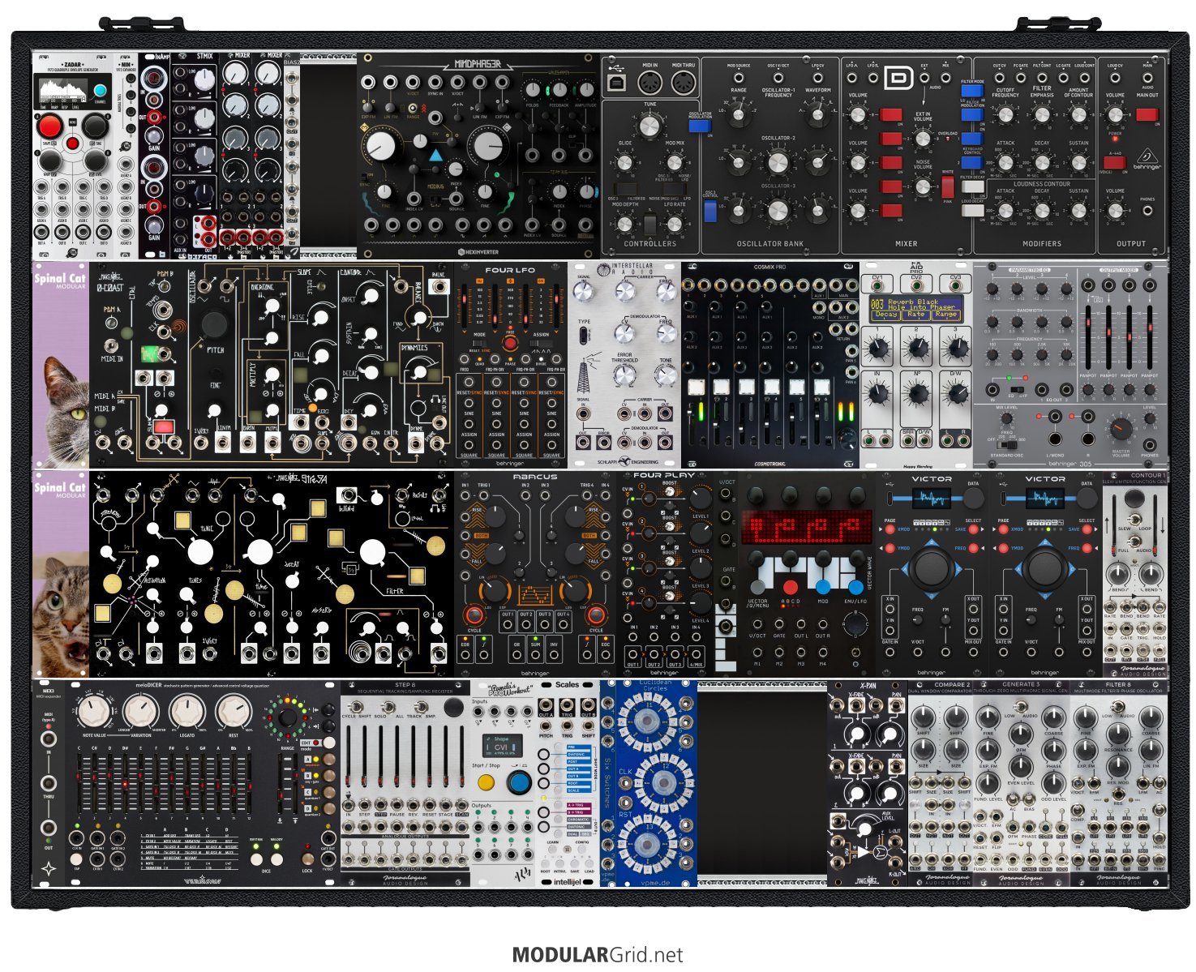1196x972 pixels.
Task: Toggle the OSC 3 Control blue switch
Action: pyautogui.click(x=710, y=211)
